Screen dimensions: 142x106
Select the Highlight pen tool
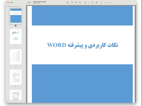[85, 3]
